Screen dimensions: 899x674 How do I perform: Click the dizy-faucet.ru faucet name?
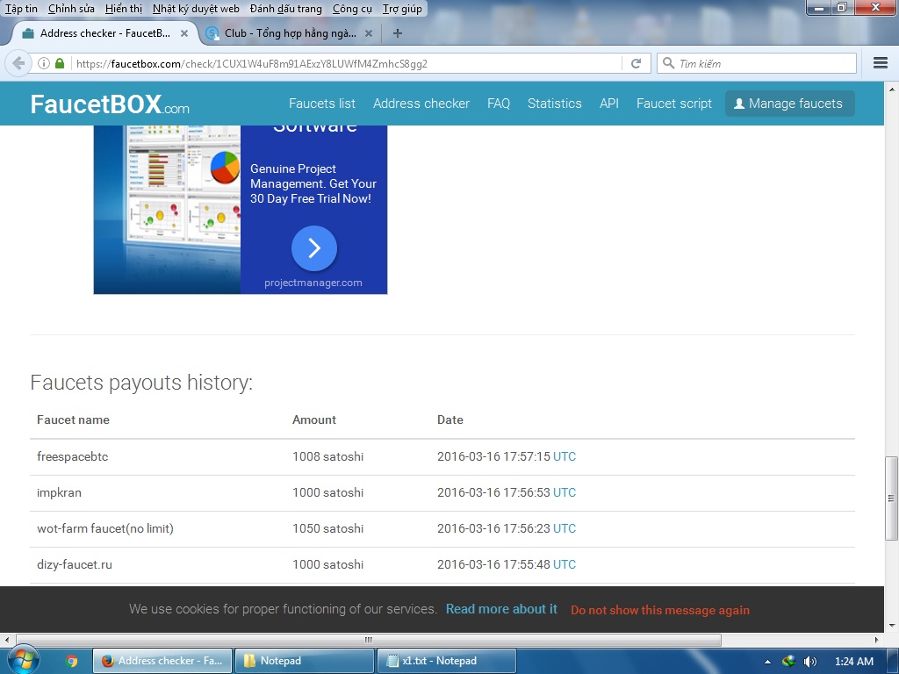[x=75, y=564]
